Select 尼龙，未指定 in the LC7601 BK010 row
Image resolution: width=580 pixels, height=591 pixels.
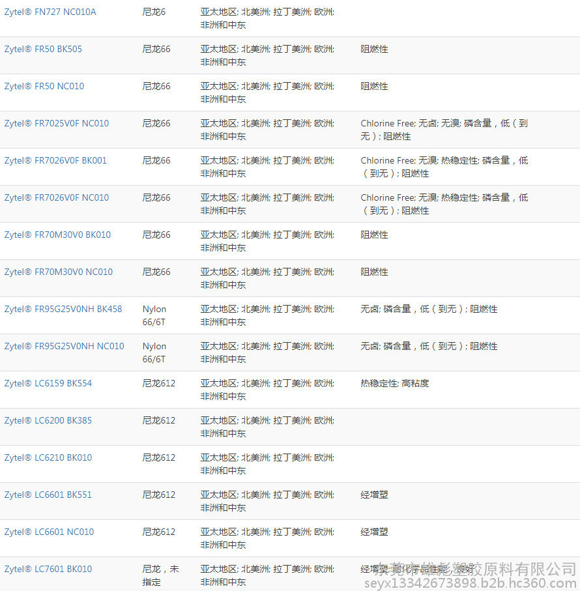pyautogui.click(x=160, y=575)
